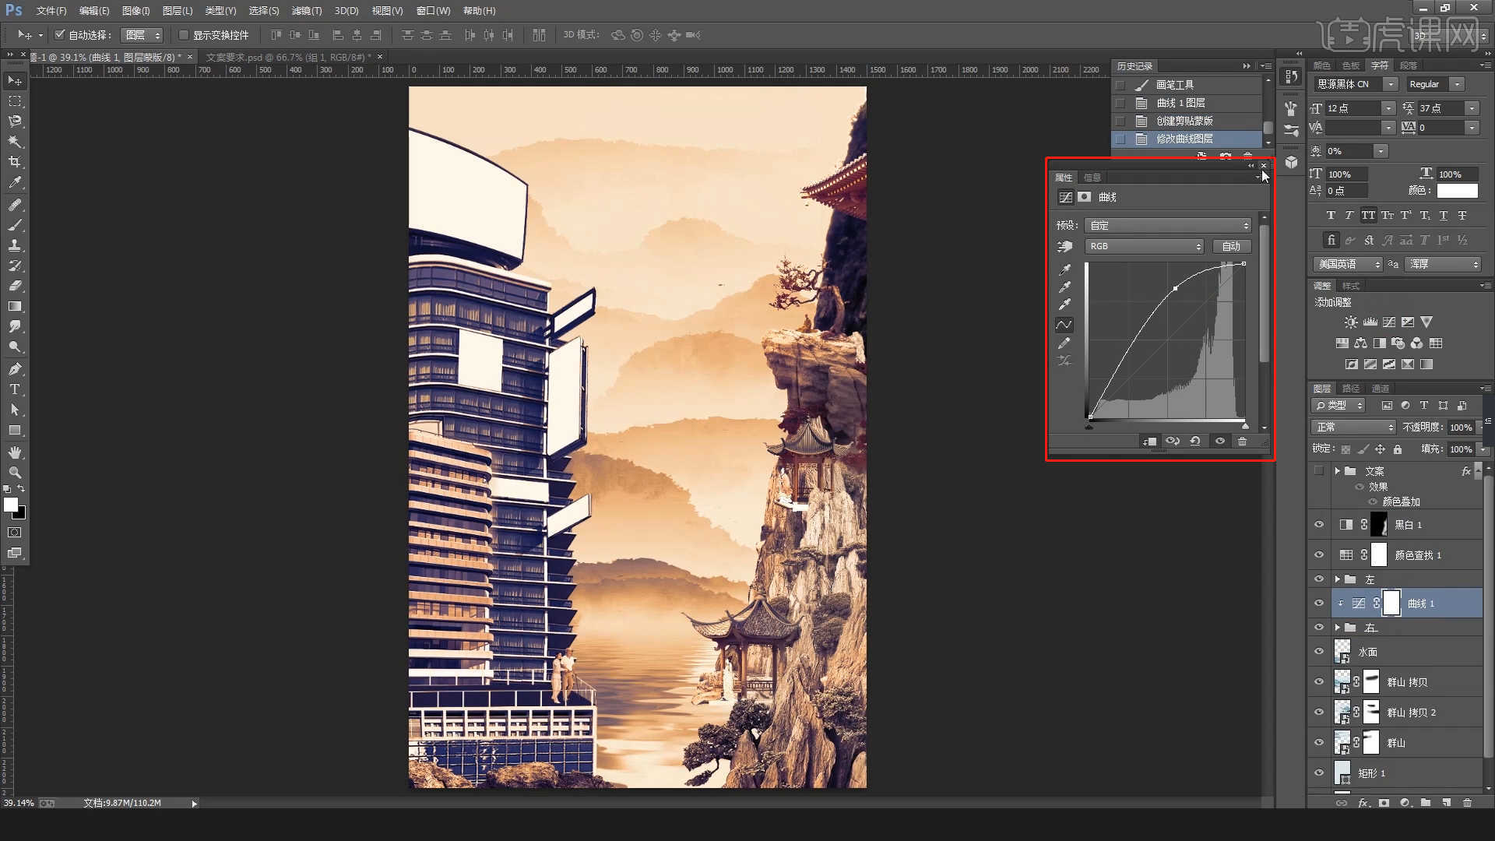The image size is (1495, 841).
Task: Delete the curves adjustment trash icon
Action: pyautogui.click(x=1243, y=442)
